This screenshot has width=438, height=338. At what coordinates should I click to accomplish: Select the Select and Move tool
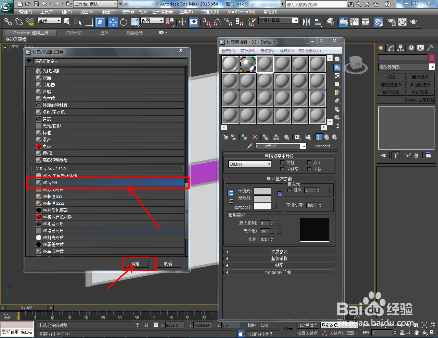tap(113, 22)
